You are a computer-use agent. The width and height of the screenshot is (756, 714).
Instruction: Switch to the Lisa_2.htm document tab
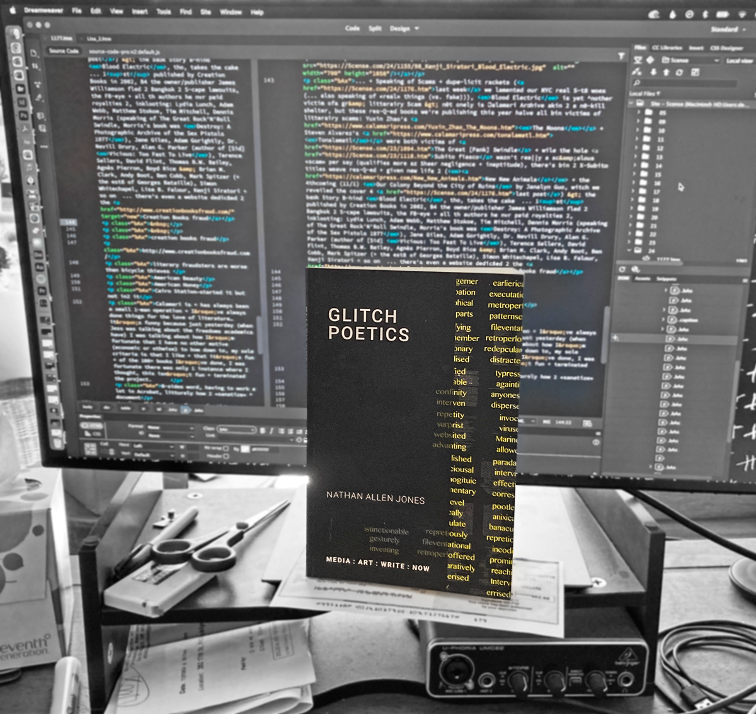(99, 39)
